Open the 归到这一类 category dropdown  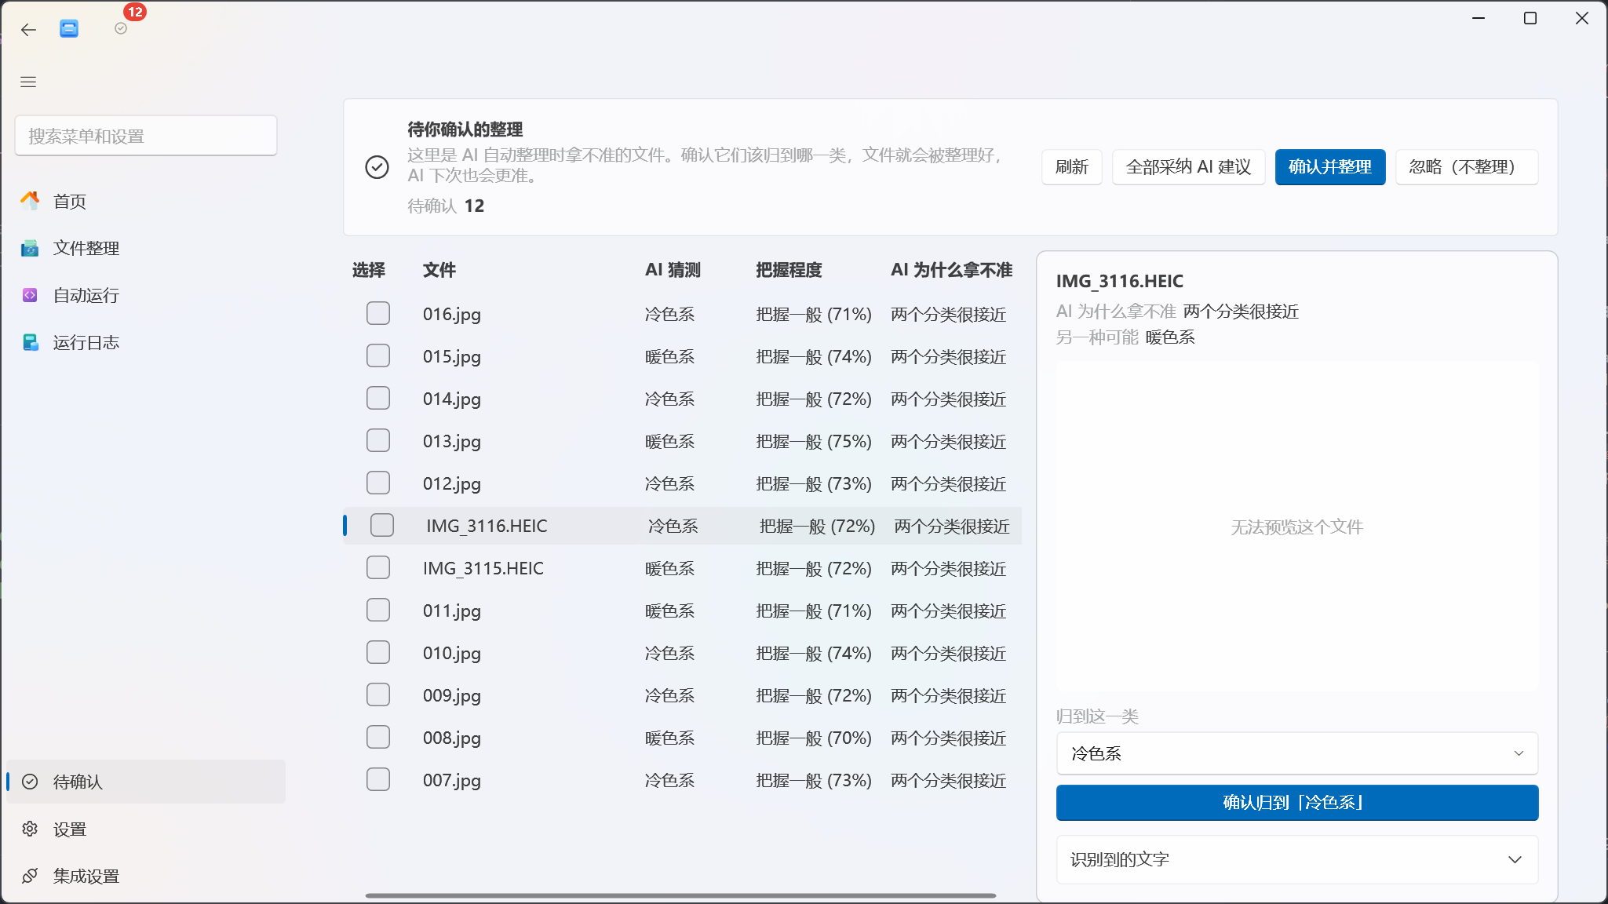tap(1297, 753)
